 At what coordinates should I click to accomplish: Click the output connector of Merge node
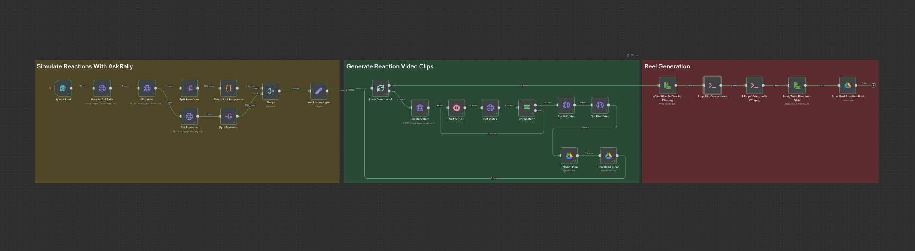(x=279, y=91)
